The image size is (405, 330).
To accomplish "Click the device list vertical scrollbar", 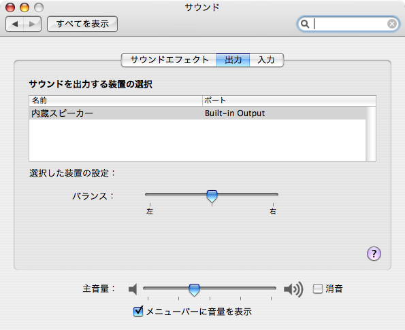I will (x=371, y=134).
